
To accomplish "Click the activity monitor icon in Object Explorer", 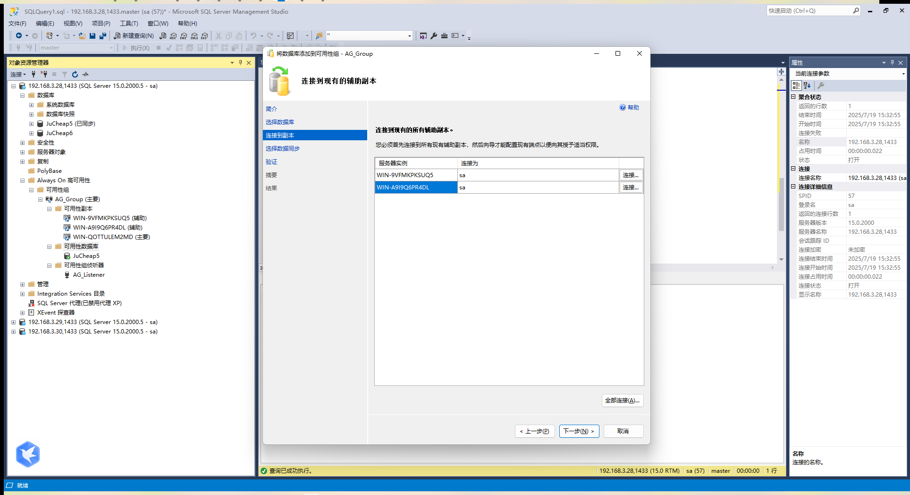I will [85, 74].
